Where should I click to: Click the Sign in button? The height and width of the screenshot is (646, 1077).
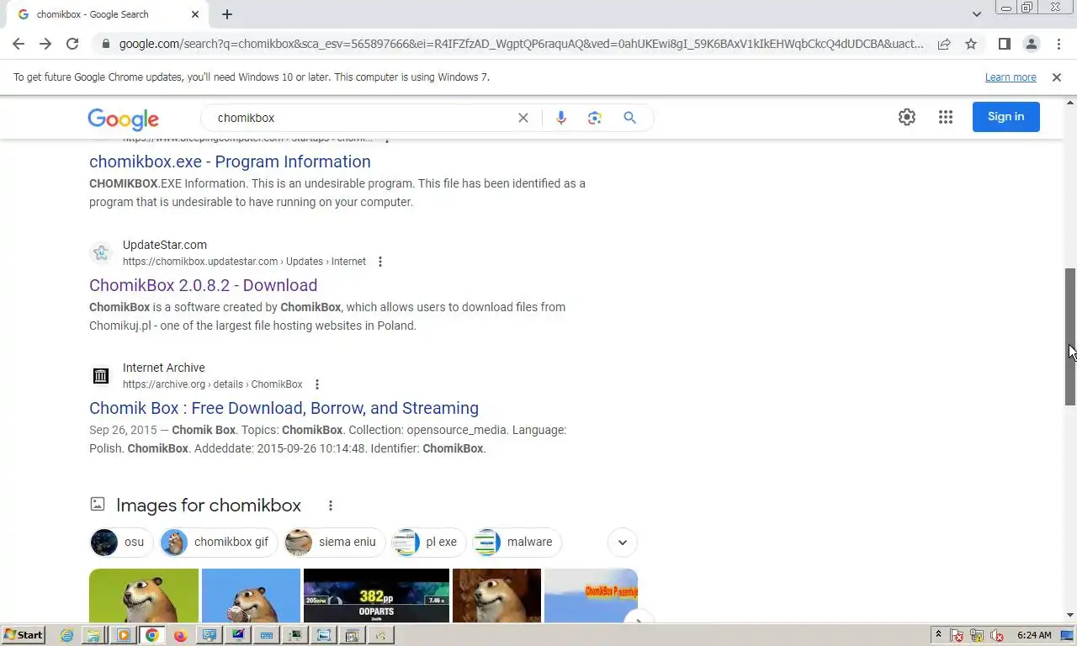pyautogui.click(x=1006, y=117)
